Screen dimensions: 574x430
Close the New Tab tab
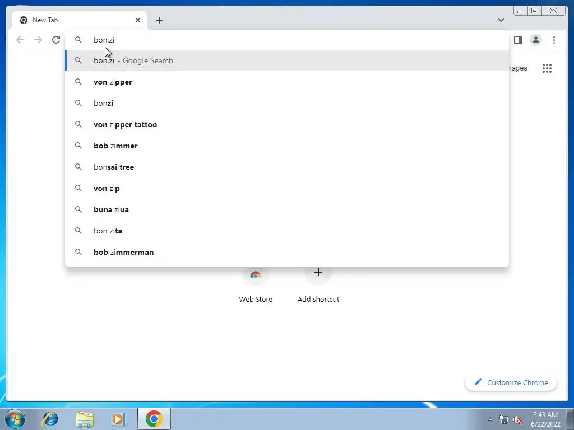[x=138, y=20]
